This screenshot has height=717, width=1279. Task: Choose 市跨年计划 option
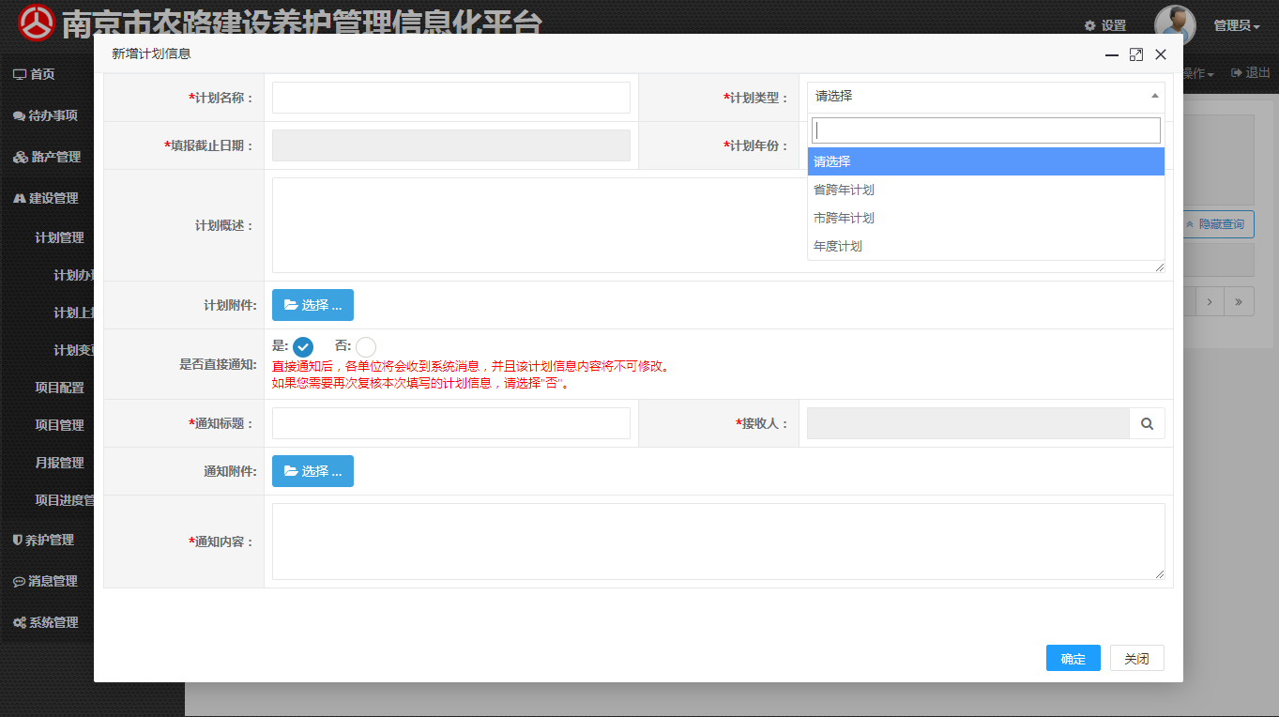(x=986, y=218)
